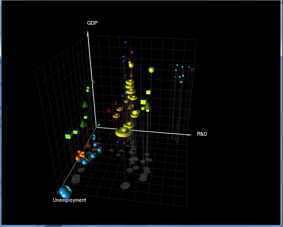Screen dimensions: 283x227
Task: Click the R&D axis label
Action: [202, 134]
